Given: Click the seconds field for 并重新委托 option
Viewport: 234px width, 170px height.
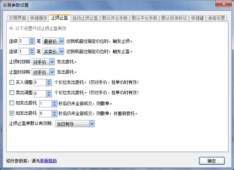Looking at the screenshot, I should point(46,114).
